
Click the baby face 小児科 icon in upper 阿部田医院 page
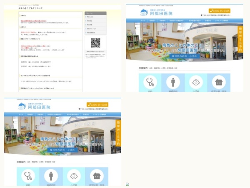[x=196, y=82]
